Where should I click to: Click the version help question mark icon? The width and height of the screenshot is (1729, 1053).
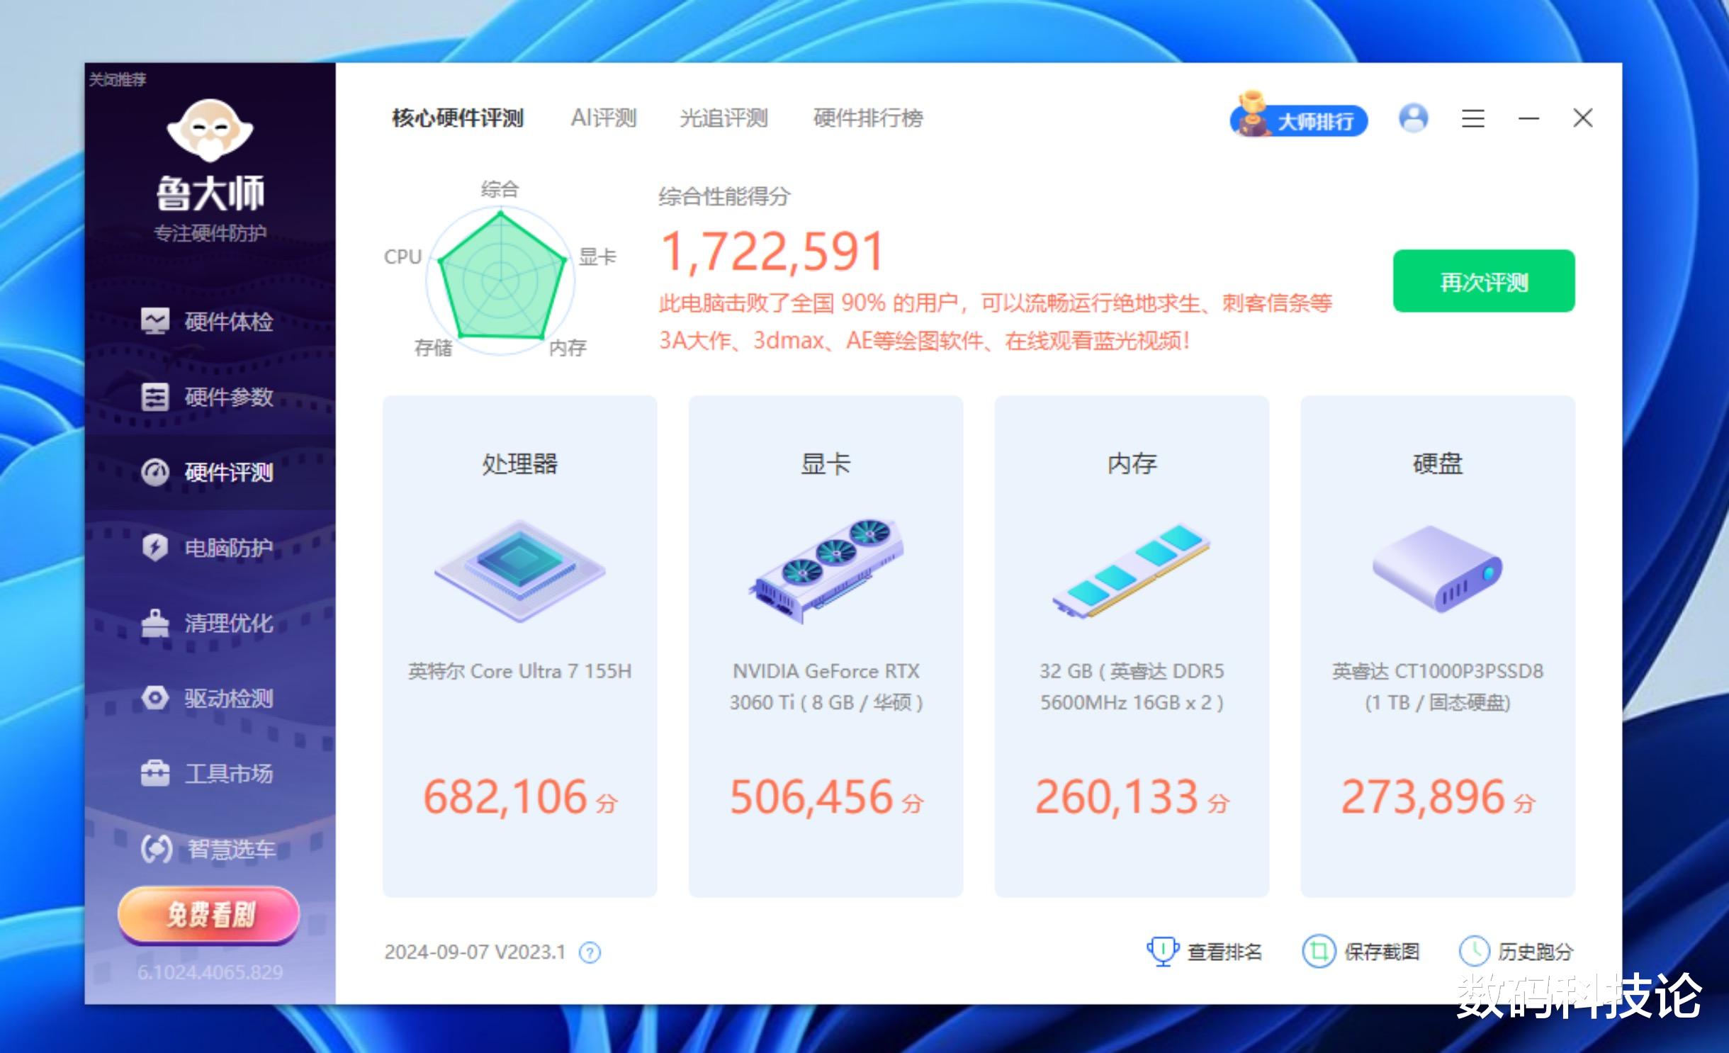(590, 952)
